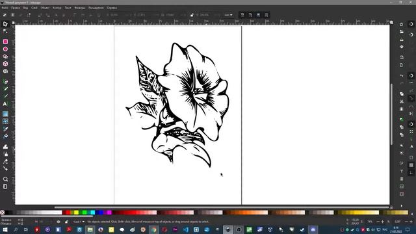The image size is (416, 234).
Task: Select the Spray tool
Action: click(5, 154)
